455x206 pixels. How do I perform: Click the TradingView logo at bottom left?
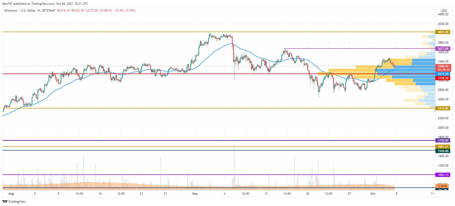[14, 201]
